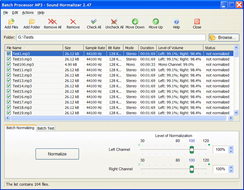Click the Normalize button
Viewport: 244px width, 190px height.
pos(57,154)
